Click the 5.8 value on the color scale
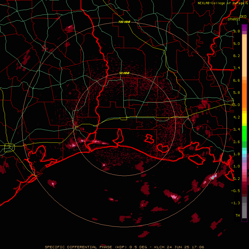 237,93
